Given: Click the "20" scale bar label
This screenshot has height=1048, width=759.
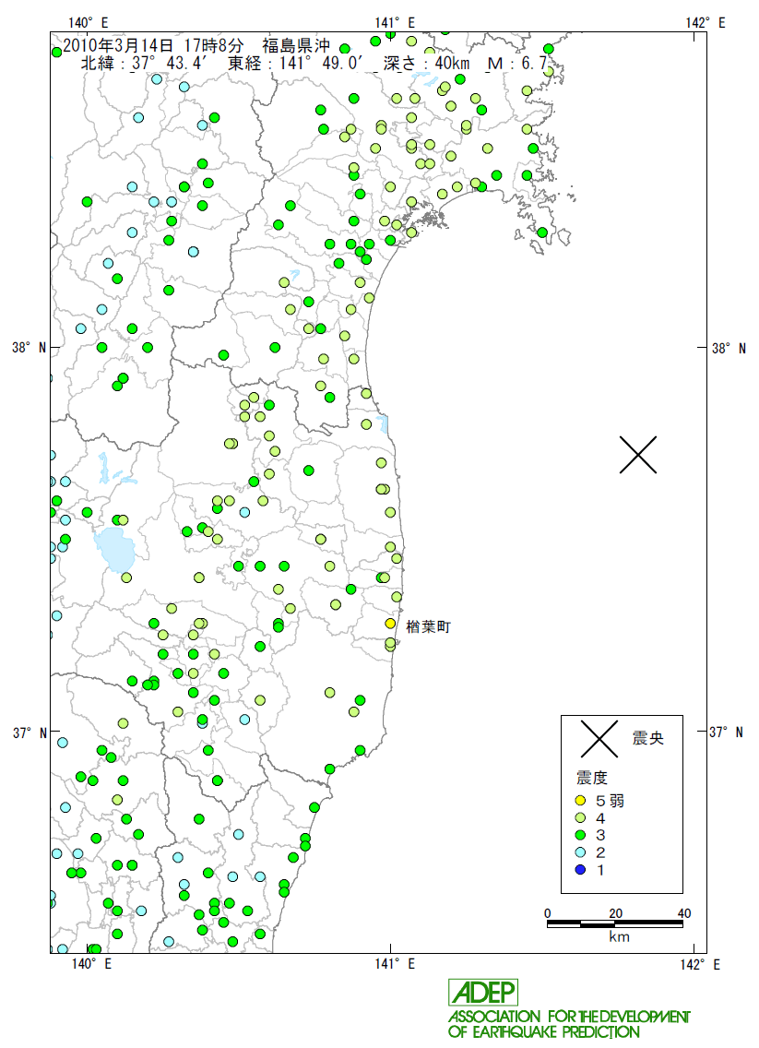Looking at the screenshot, I should pos(615,913).
